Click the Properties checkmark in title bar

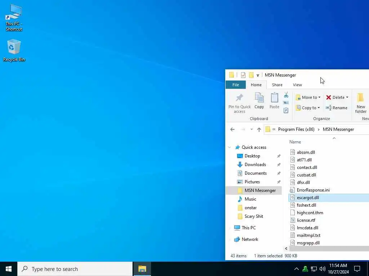(x=243, y=75)
